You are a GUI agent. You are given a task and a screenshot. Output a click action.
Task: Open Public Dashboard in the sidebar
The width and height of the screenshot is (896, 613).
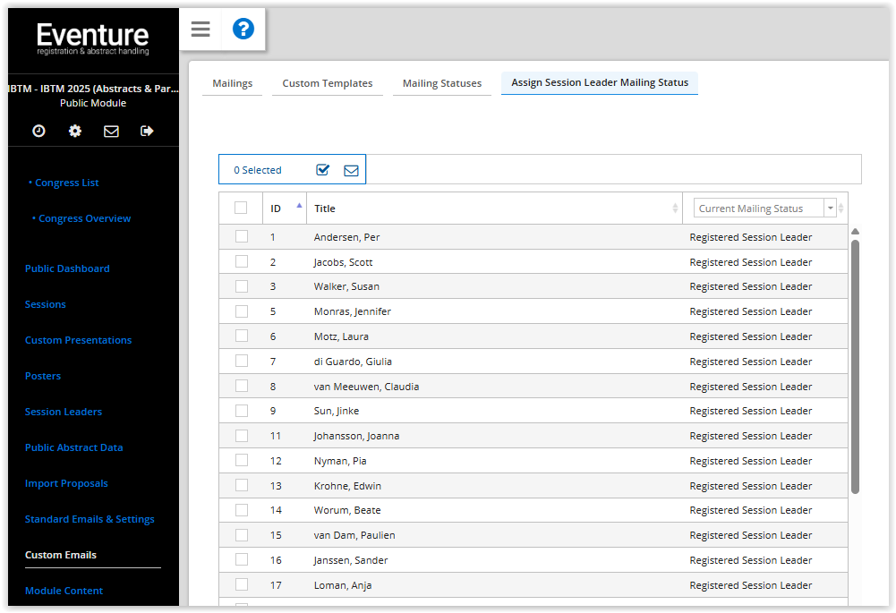(x=67, y=268)
